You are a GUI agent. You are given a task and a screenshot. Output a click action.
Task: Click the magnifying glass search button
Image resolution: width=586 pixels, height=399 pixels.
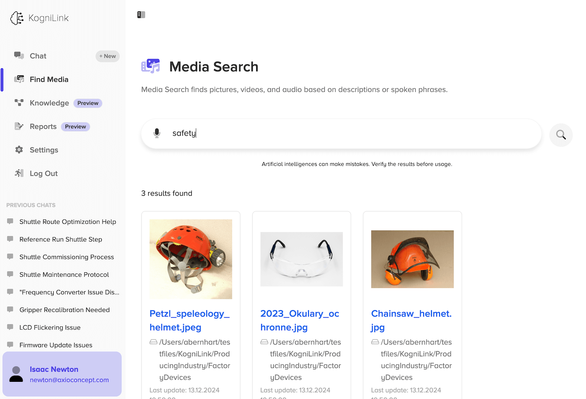pos(561,135)
